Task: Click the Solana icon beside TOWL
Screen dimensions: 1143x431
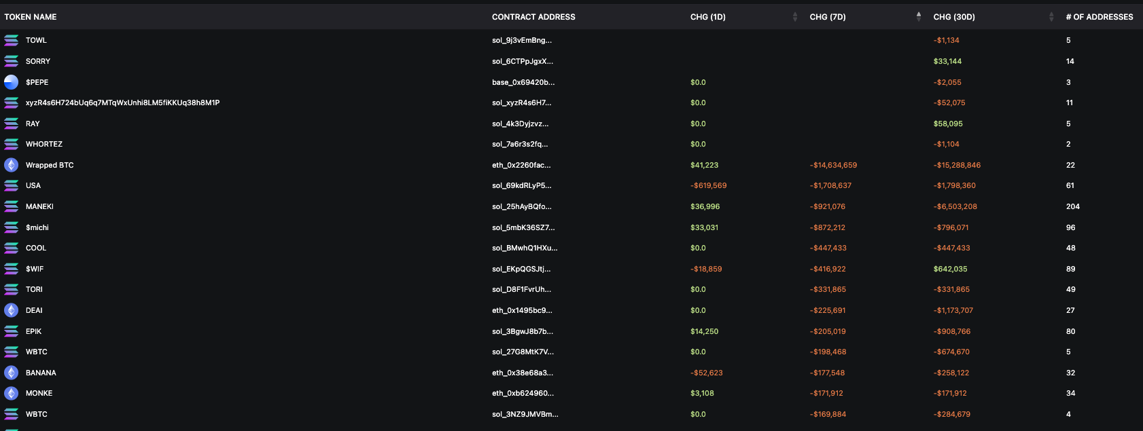Action: tap(12, 41)
